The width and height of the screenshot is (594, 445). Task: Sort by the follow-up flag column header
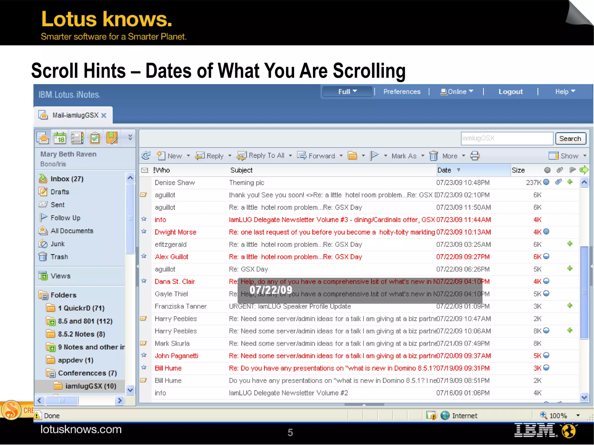click(572, 170)
